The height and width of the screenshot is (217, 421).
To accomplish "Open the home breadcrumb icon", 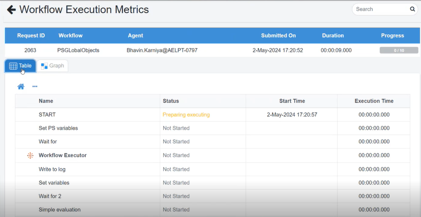I will 21,86.
